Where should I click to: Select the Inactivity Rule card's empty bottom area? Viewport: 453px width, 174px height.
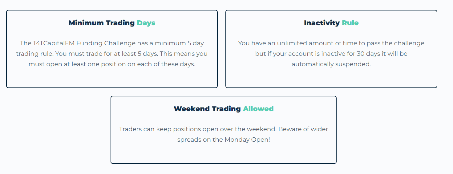pos(331,79)
